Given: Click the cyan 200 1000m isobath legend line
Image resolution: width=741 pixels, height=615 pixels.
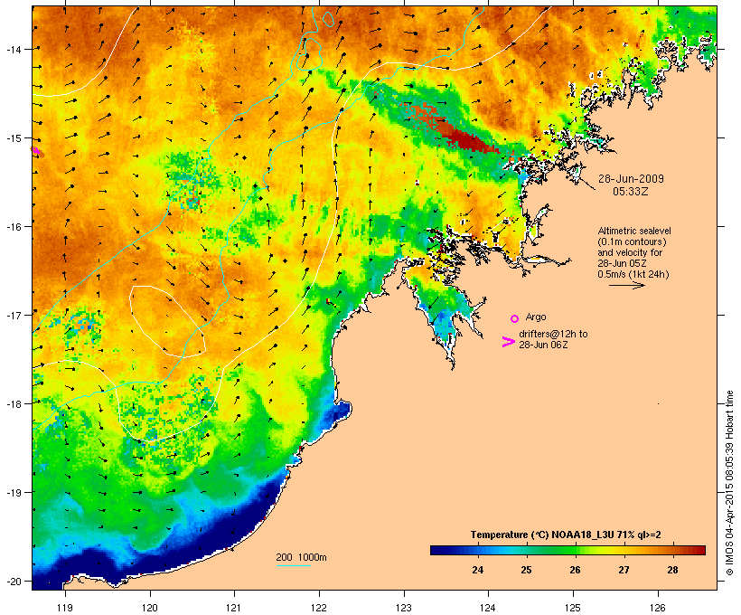Looking at the screenshot, I should click(x=294, y=565).
